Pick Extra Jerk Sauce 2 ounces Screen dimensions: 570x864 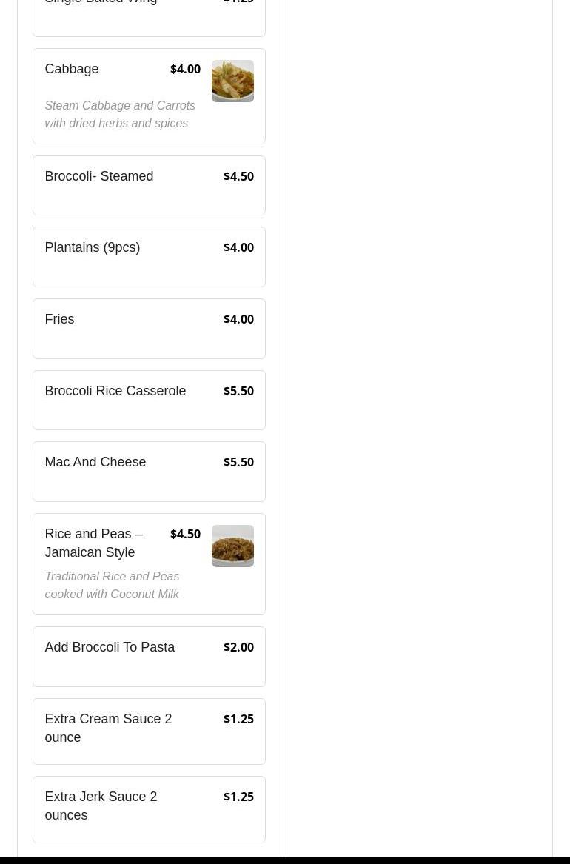click(101, 806)
